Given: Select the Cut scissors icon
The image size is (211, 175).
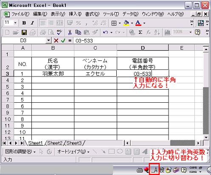Looking at the screenshot, I should (70, 33).
